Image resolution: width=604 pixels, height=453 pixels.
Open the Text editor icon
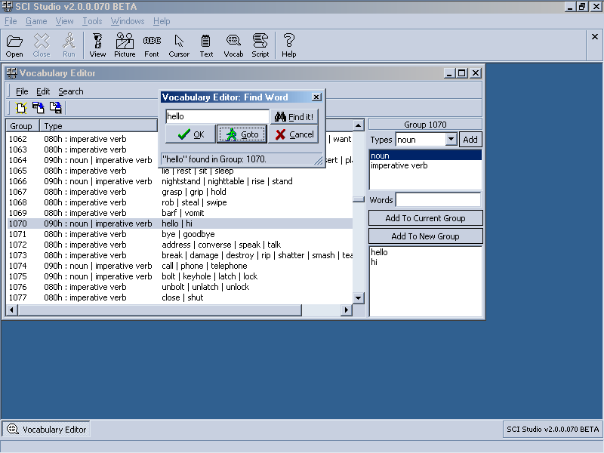(x=206, y=45)
